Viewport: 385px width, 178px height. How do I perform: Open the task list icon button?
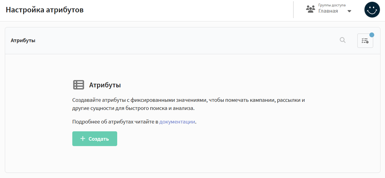pyautogui.click(x=365, y=41)
